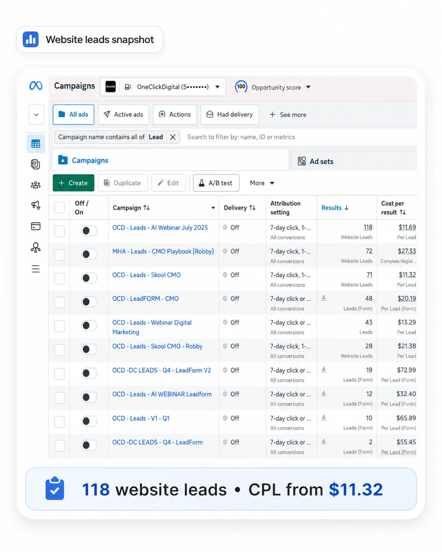Select checkbox for OCD -DC LEADS - Q4 - LeadForm

pos(59,445)
